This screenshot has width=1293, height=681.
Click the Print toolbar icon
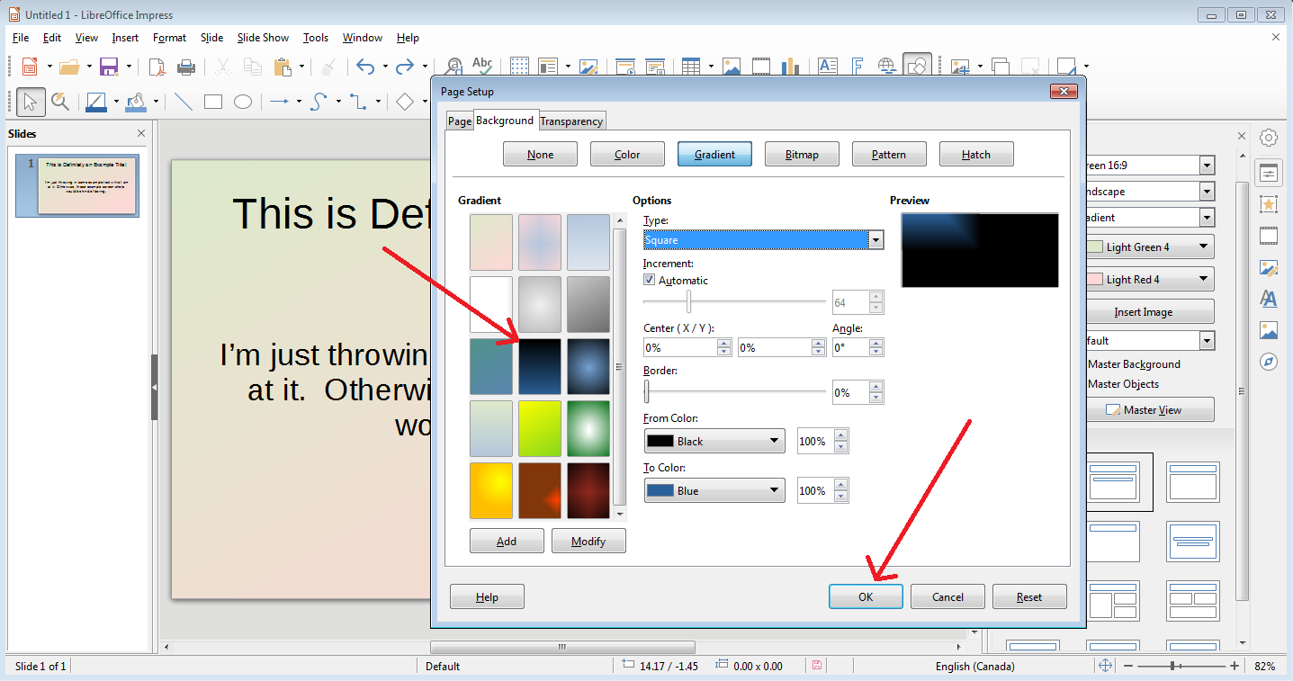pyautogui.click(x=186, y=67)
